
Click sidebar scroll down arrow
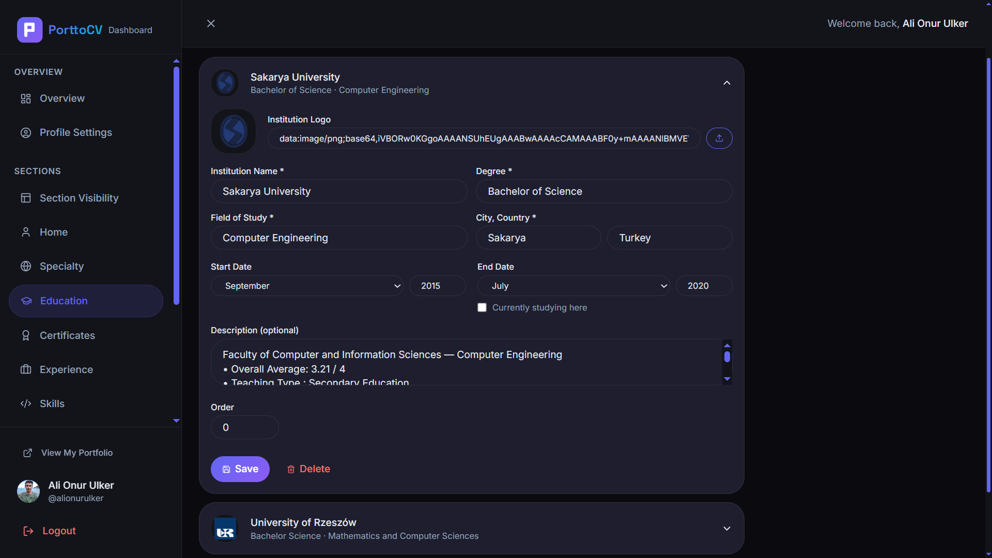[176, 421]
